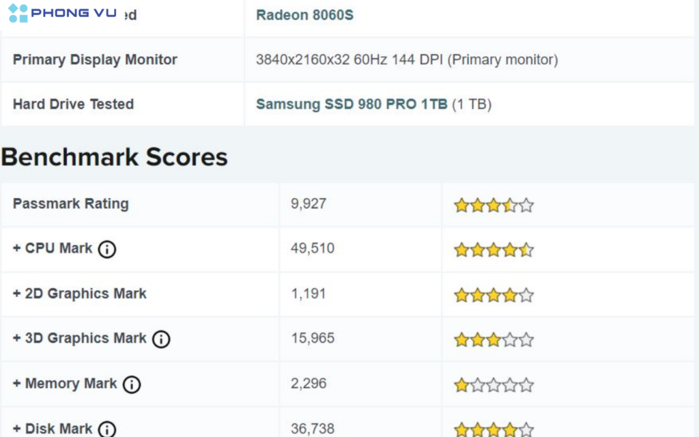Open the Samsung SSD 980 PRO 1TB link
The width and height of the screenshot is (699, 437).
coord(352,104)
